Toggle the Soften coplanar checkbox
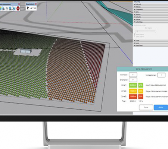168x149 pixels. 135,37
